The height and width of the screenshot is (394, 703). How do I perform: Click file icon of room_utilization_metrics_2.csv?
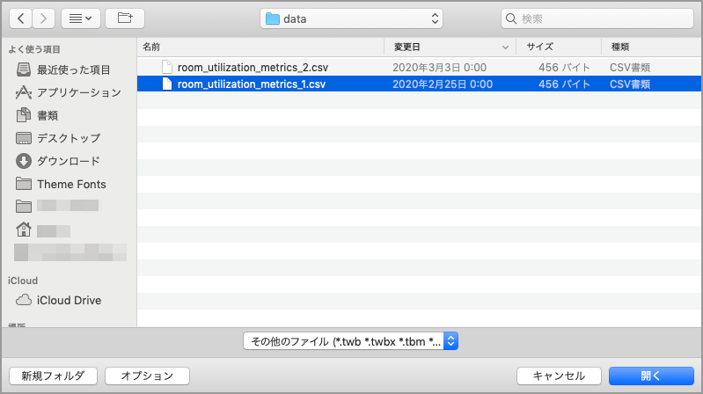click(x=167, y=67)
